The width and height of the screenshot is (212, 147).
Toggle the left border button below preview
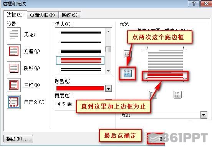tap(153, 95)
